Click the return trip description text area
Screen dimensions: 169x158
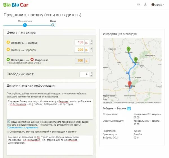point(50,145)
